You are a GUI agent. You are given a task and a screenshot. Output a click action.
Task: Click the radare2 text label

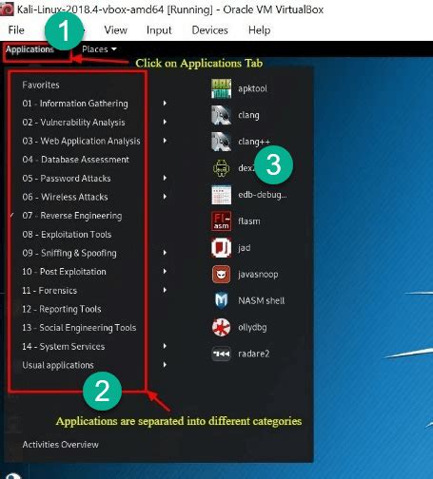coord(253,354)
